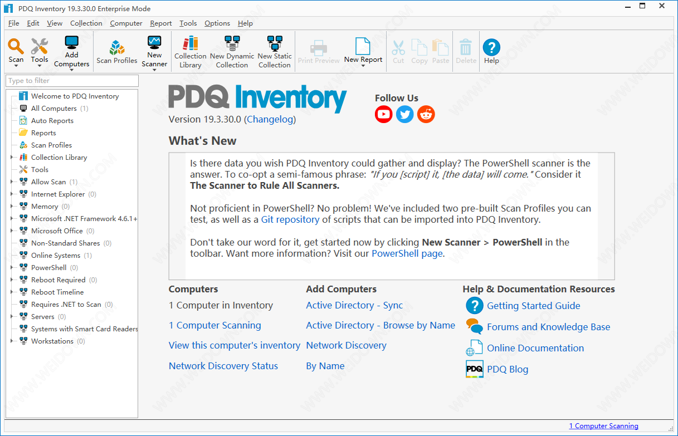Open the Scan dropdown arrow

[16, 66]
